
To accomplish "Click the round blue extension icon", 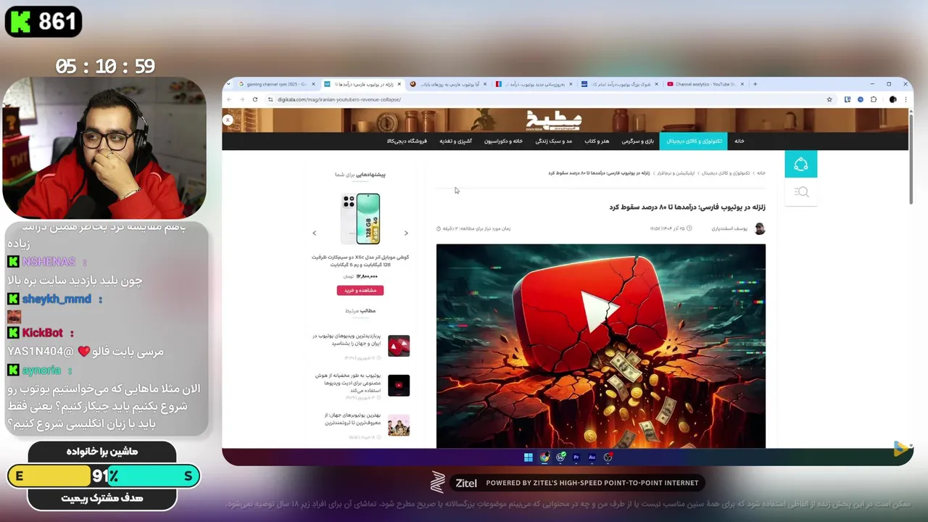I will click(x=860, y=99).
